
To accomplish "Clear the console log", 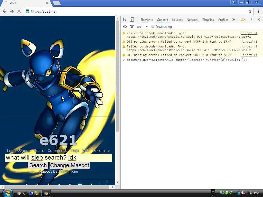I will click(125, 27).
